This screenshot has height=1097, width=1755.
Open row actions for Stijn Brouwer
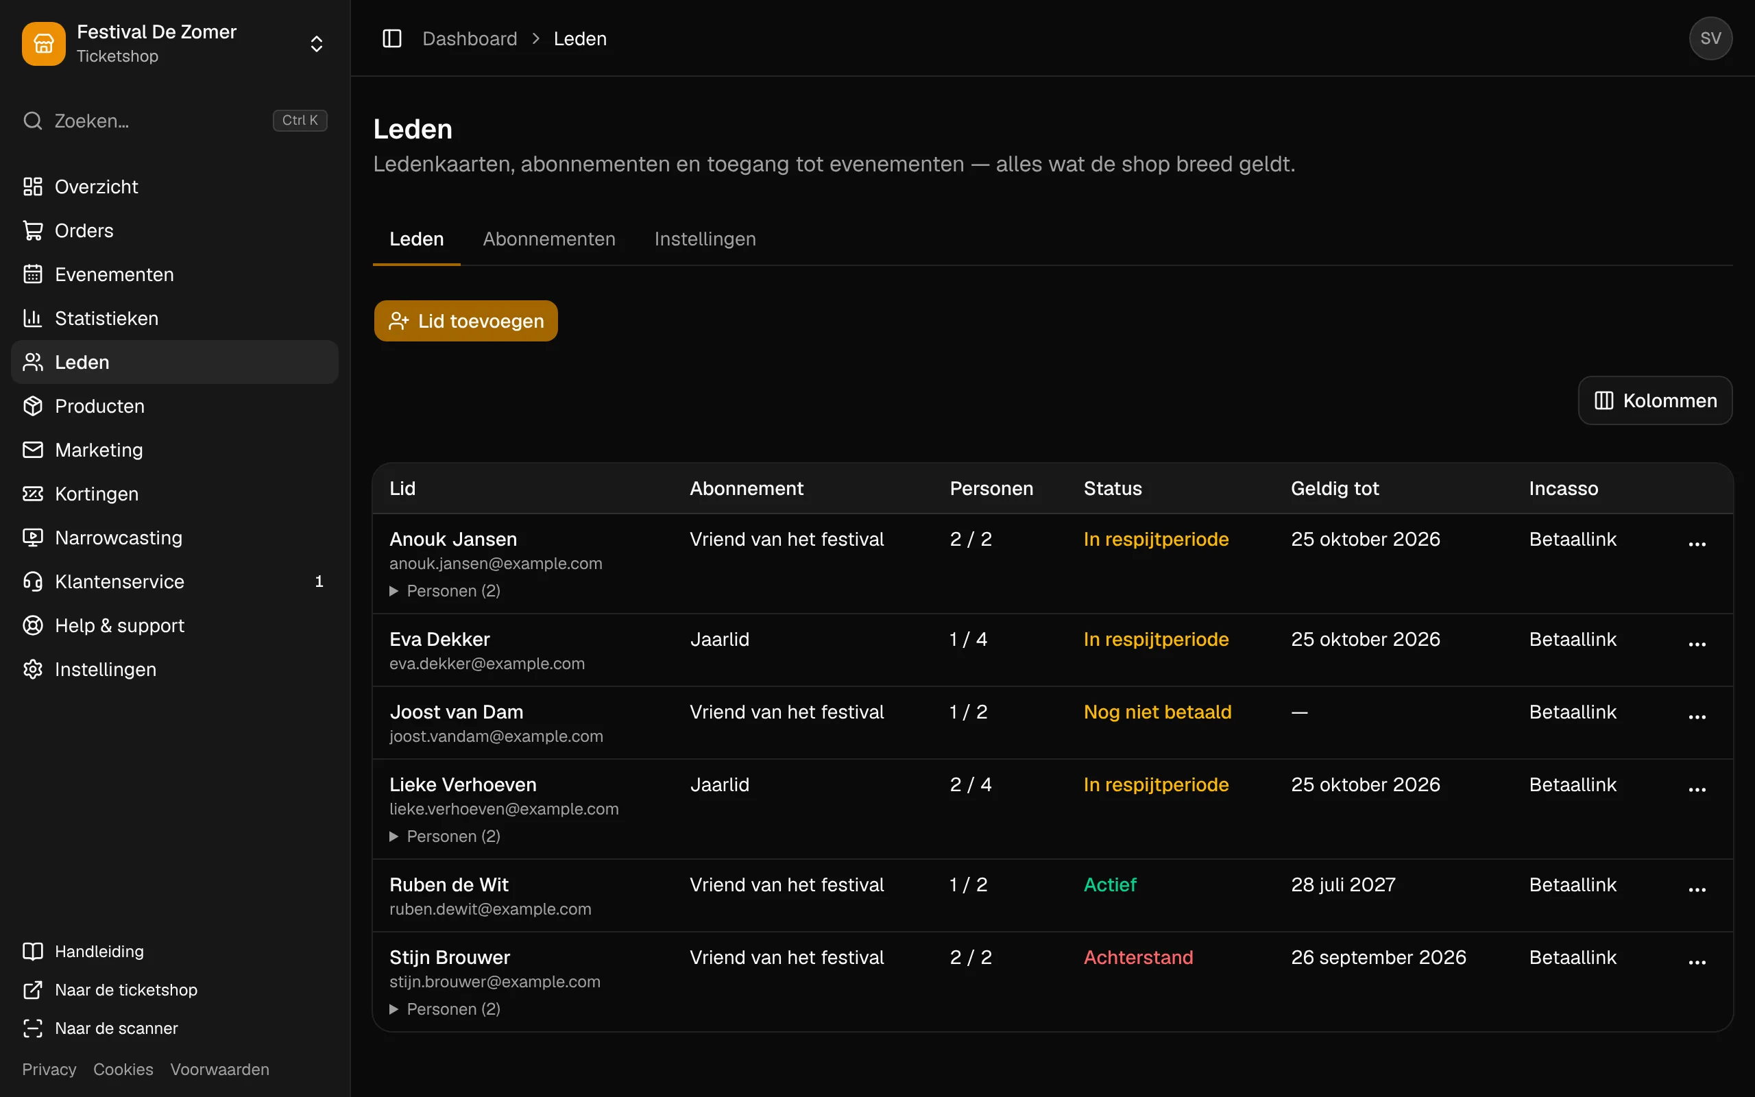pos(1697,962)
